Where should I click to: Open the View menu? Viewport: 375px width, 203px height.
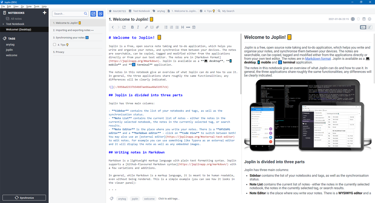tap(16, 6)
